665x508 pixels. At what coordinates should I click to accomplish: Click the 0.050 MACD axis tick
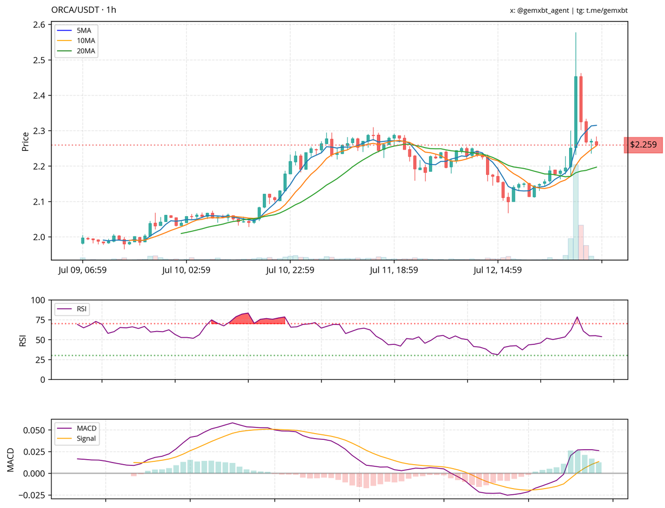pos(35,430)
